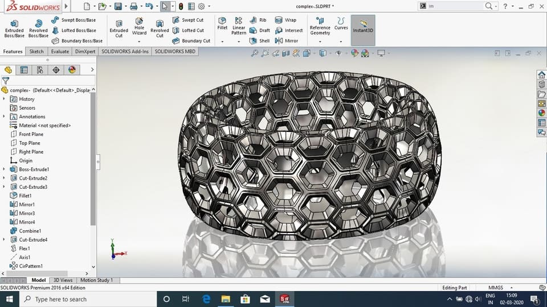547x307 pixels.
Task: Expand the Linear Pattern dropdown arrow
Action: (239, 41)
